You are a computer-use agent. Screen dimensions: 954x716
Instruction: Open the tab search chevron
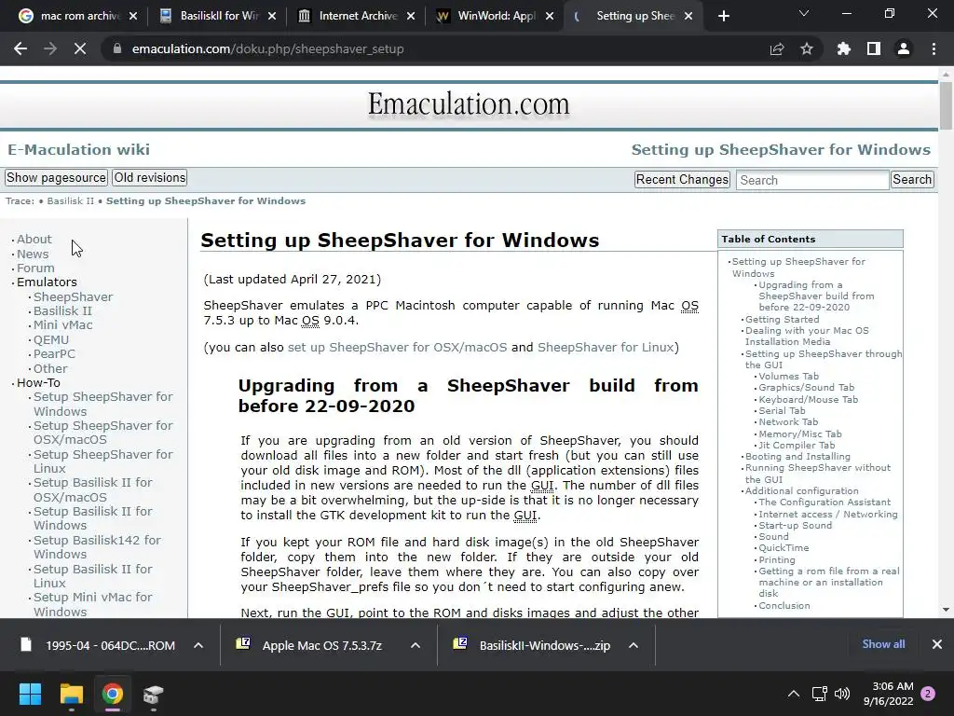(x=804, y=13)
